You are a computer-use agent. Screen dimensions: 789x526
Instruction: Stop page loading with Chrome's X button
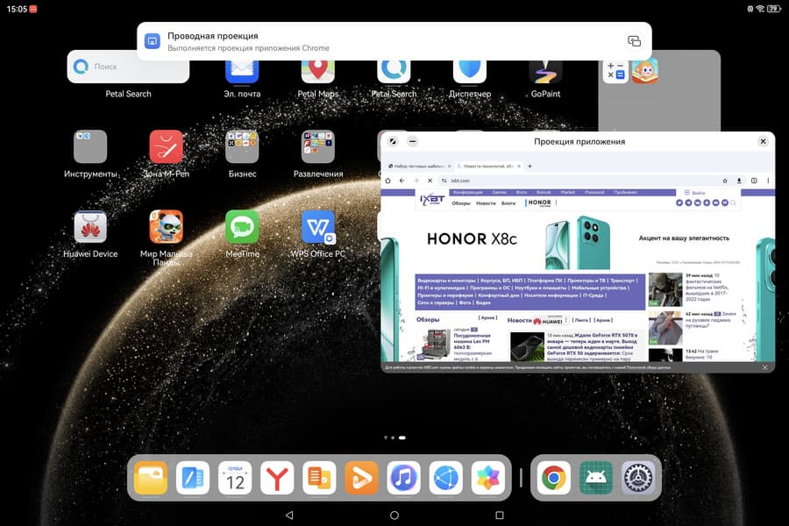[x=430, y=181]
